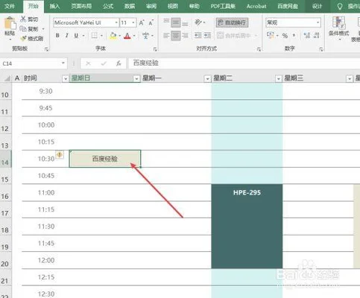The width and height of the screenshot is (360, 298).
Task: Apply percent style (%) format
Action: coord(285,36)
